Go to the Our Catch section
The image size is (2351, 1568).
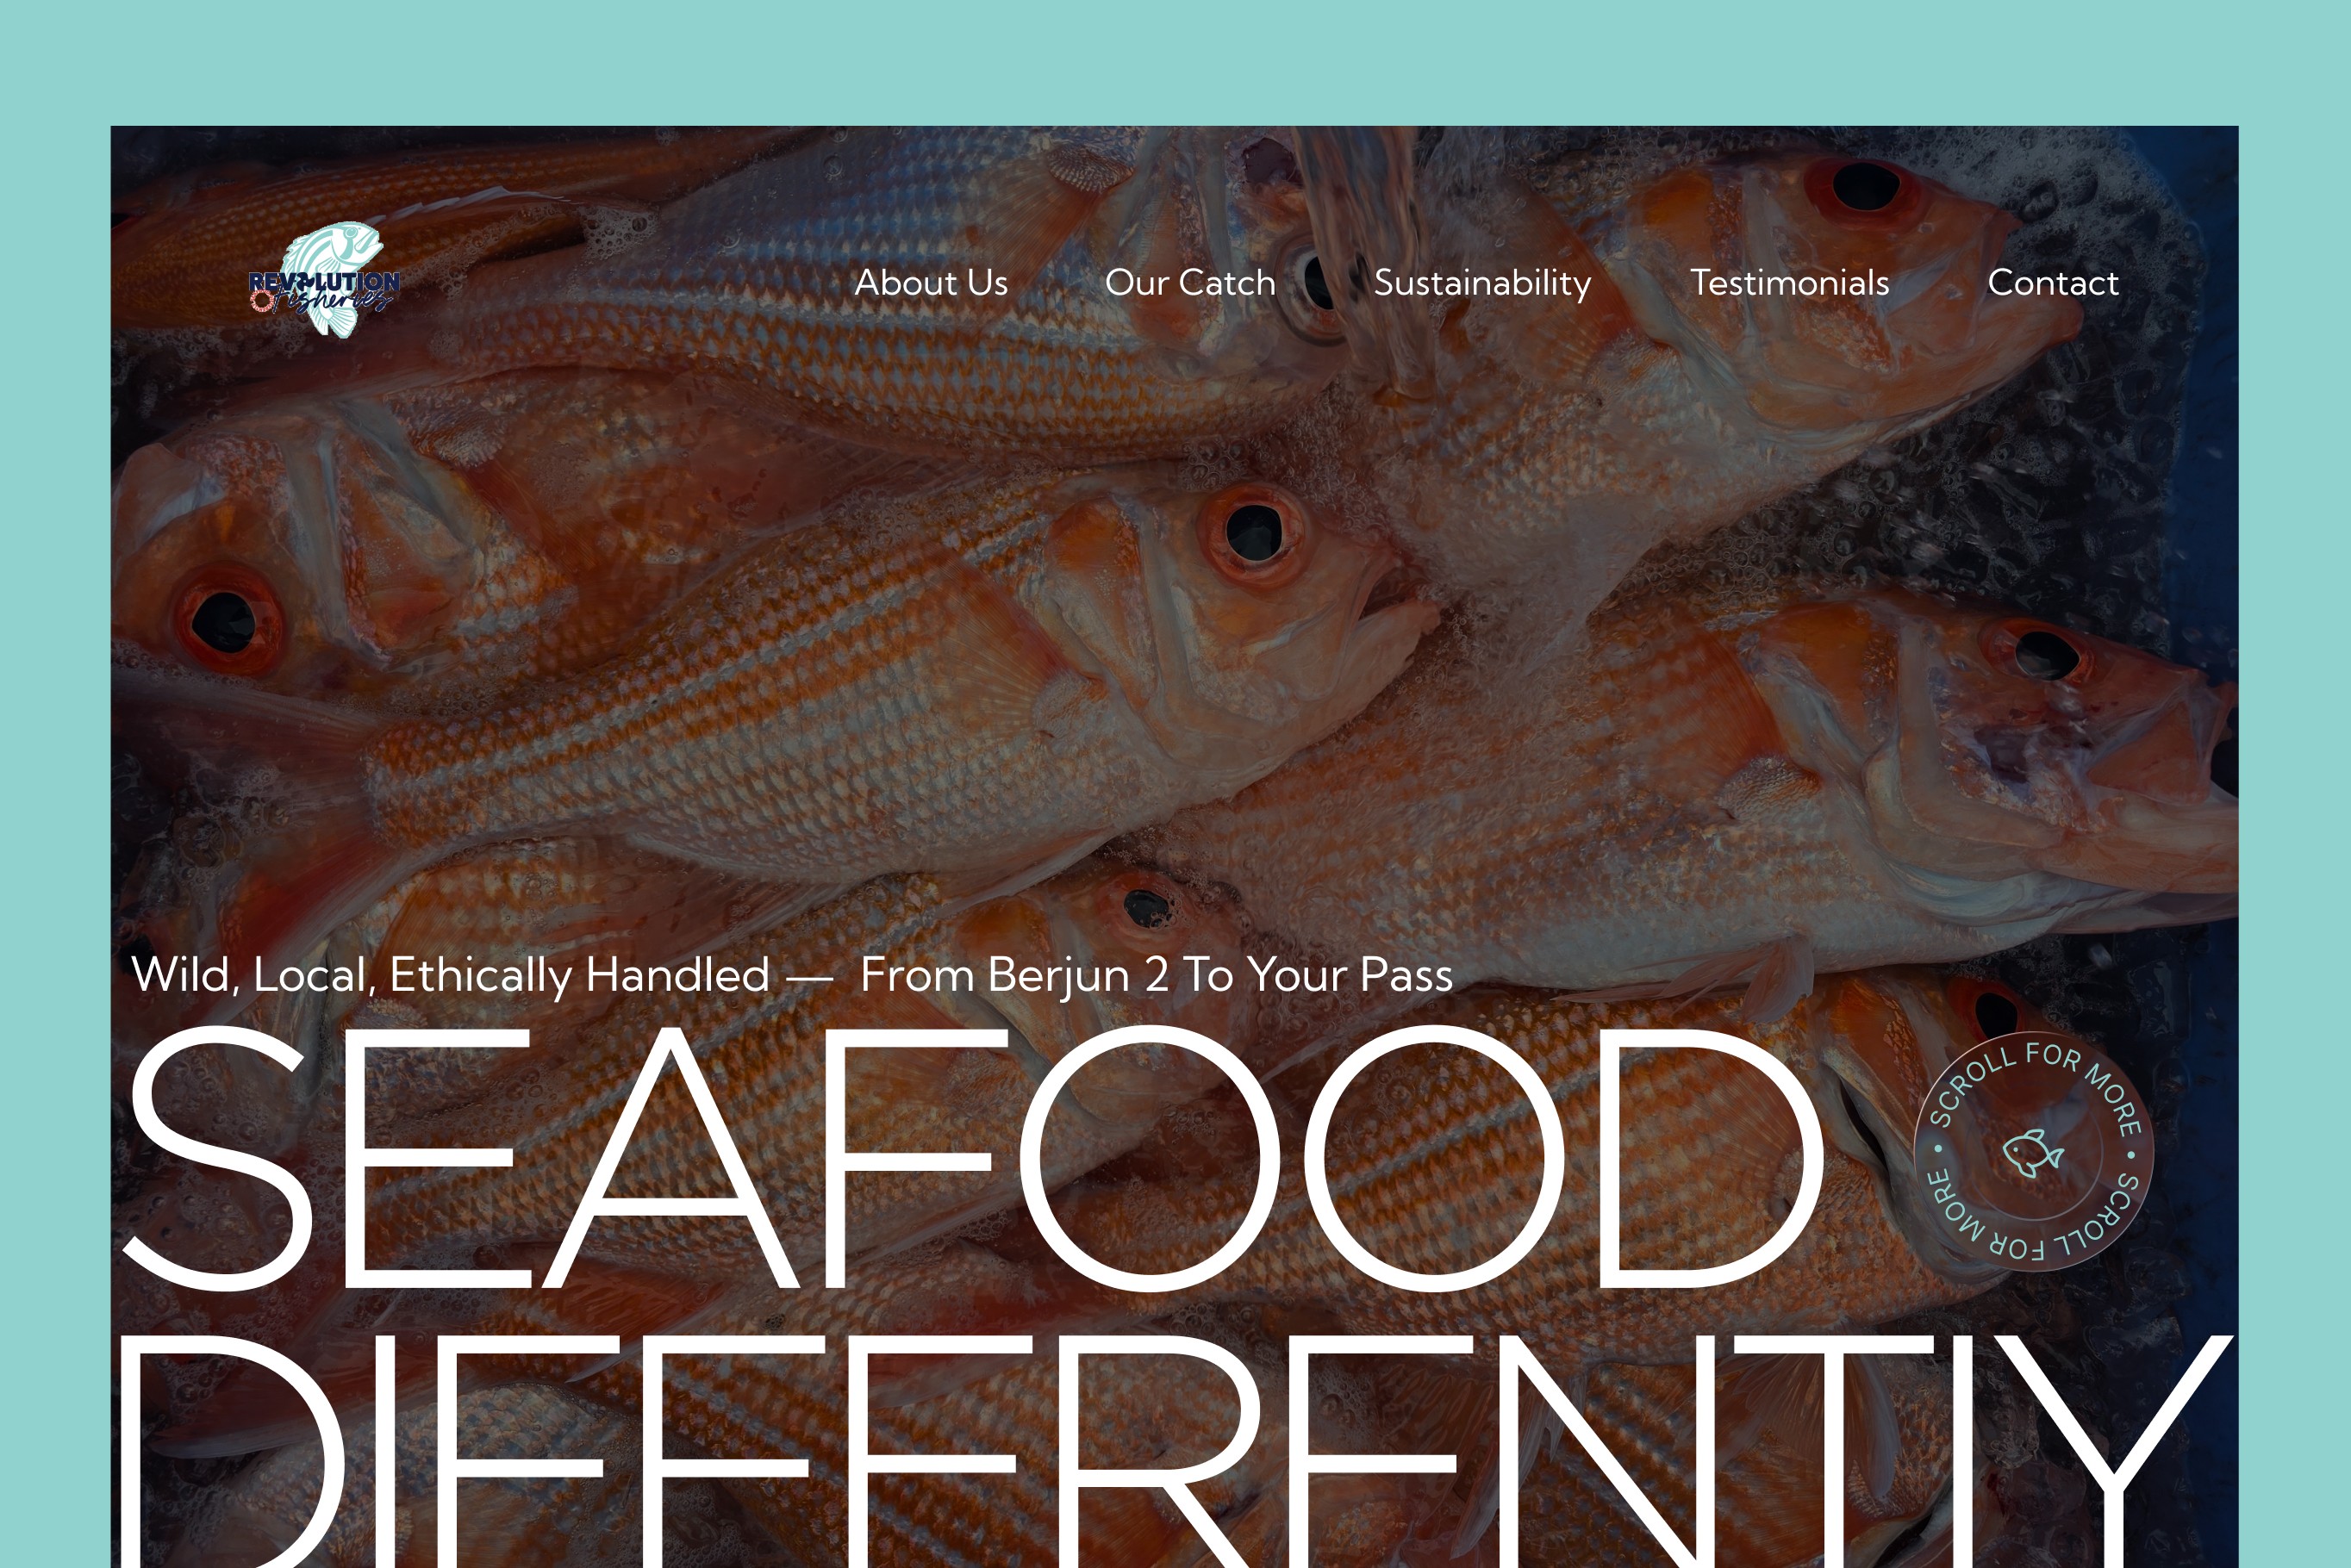point(1190,283)
